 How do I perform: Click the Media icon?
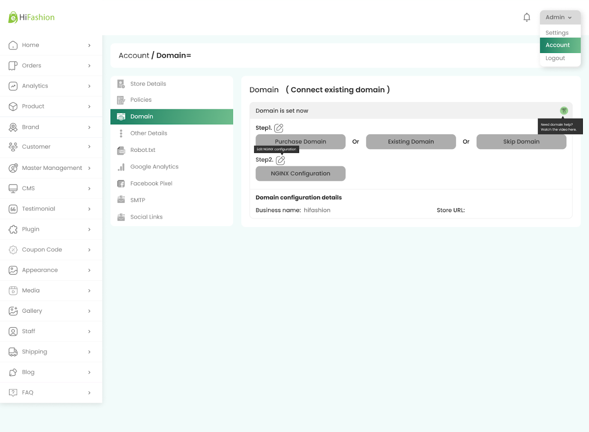[13, 291]
